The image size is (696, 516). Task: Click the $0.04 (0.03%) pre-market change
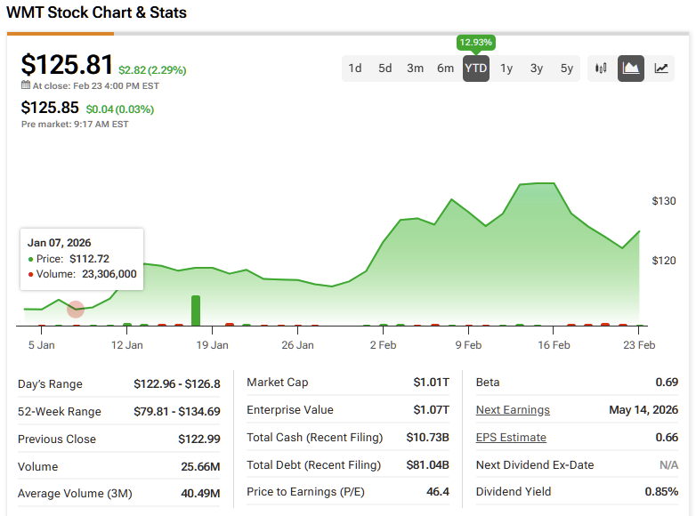click(120, 109)
